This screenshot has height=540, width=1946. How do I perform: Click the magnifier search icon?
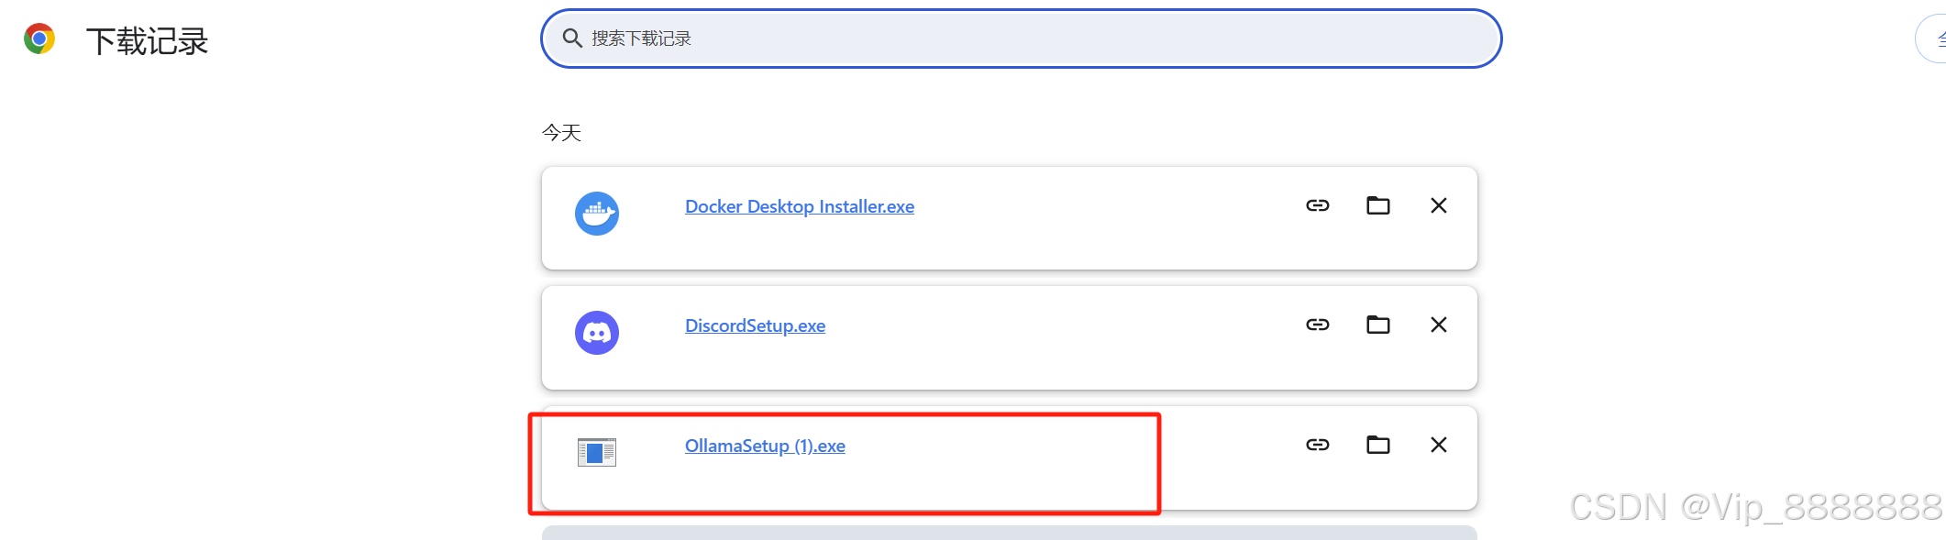(572, 39)
